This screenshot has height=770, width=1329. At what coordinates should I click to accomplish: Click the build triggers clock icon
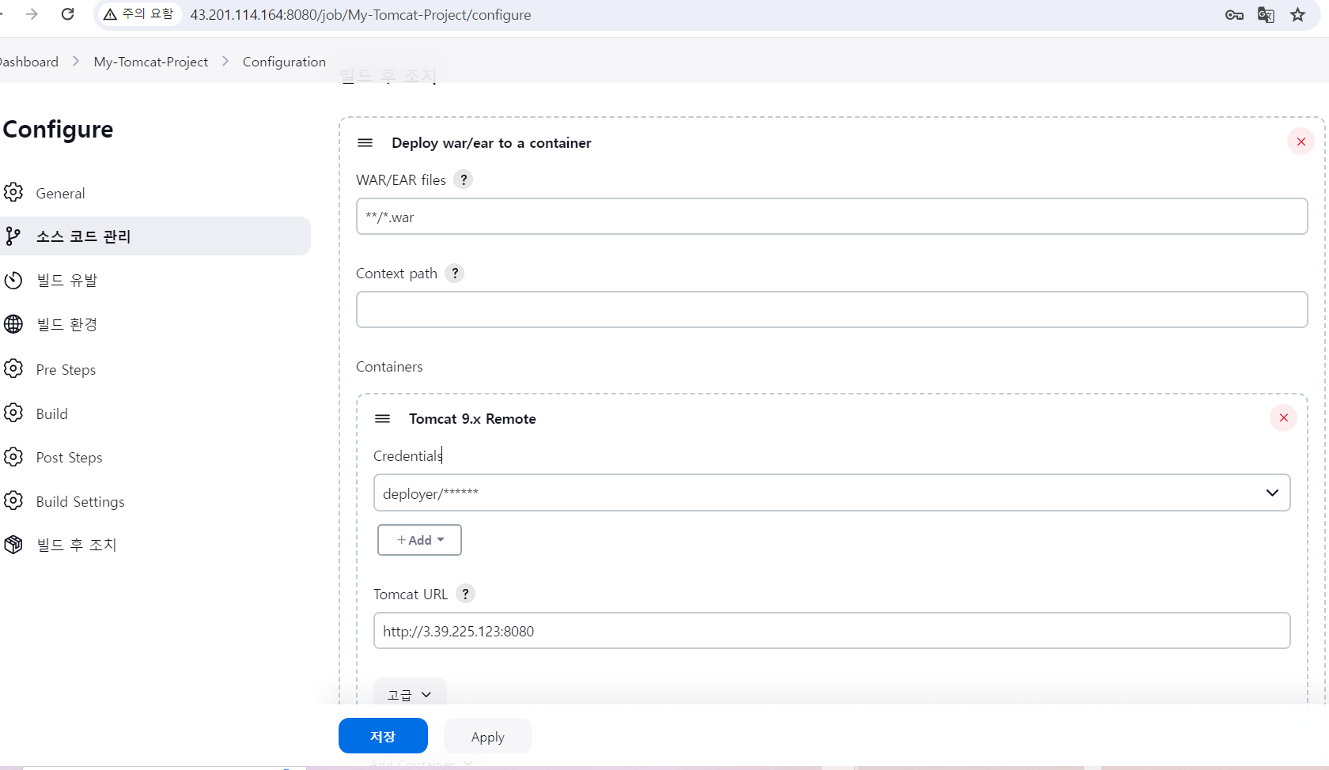tap(13, 280)
